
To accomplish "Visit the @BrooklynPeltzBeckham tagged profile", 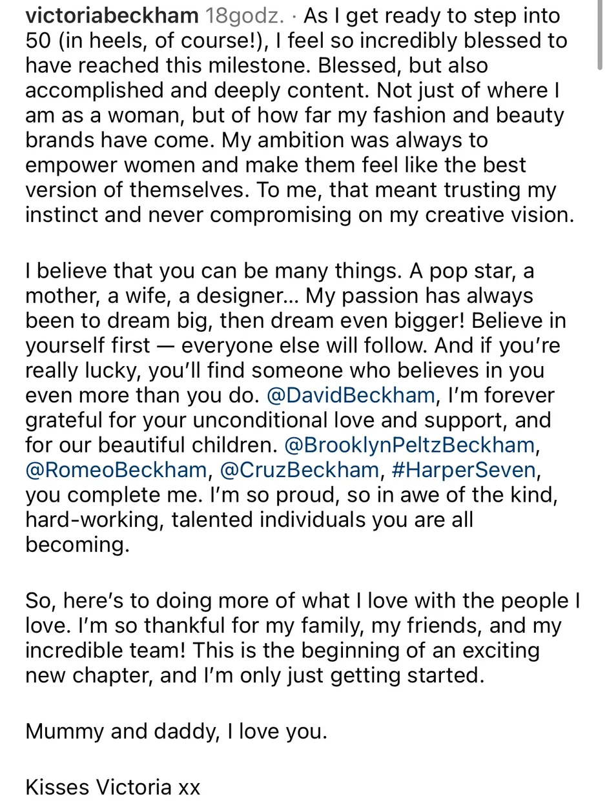I will click(x=409, y=445).
